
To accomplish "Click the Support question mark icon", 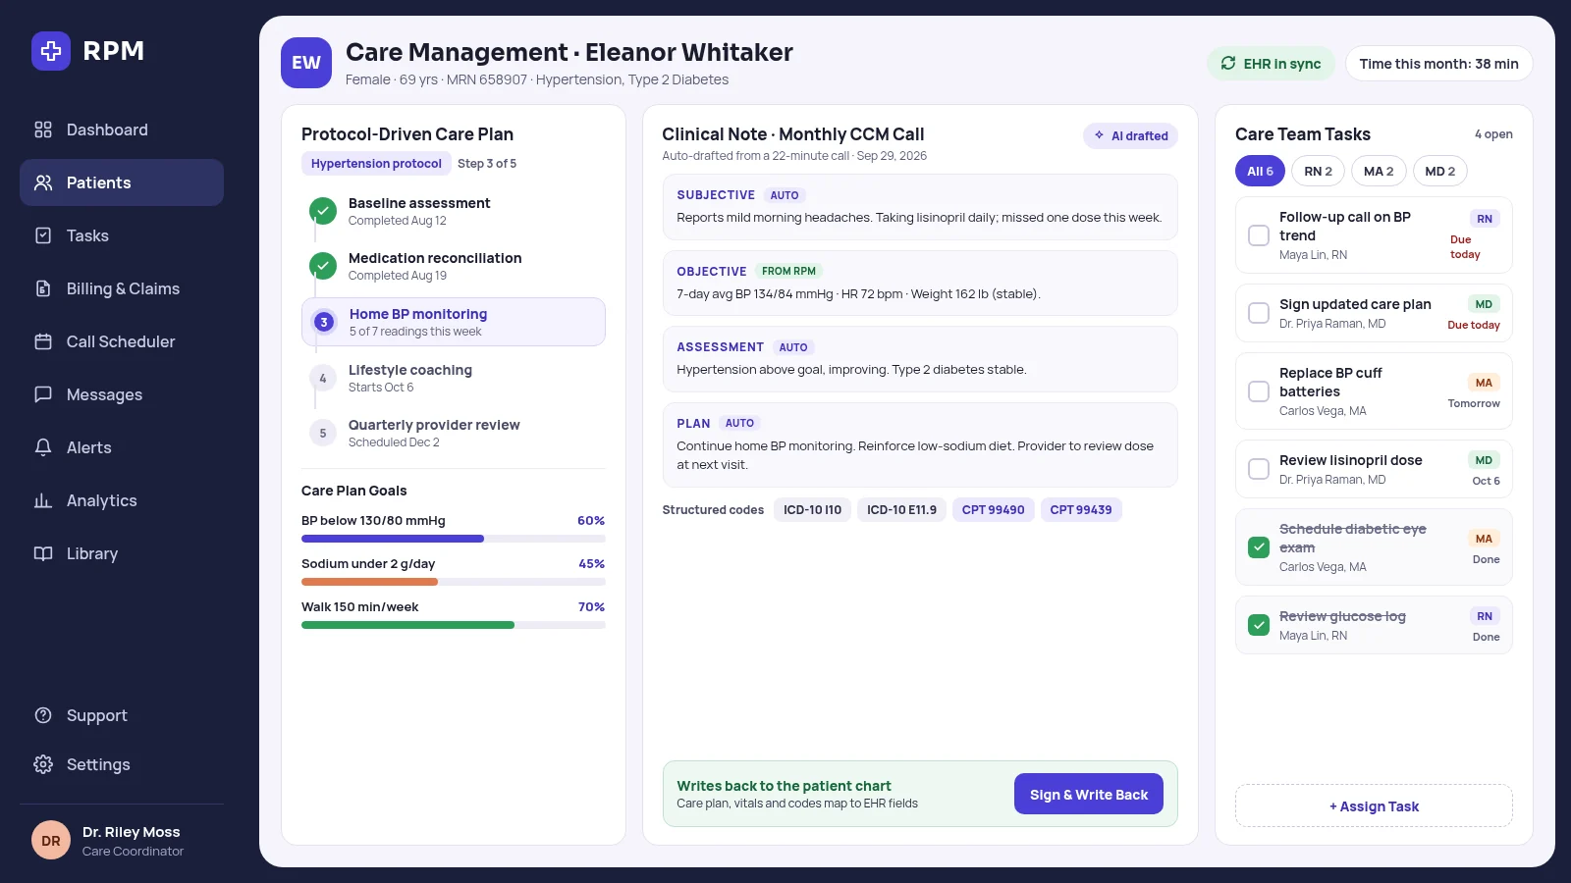I will [x=43, y=715].
